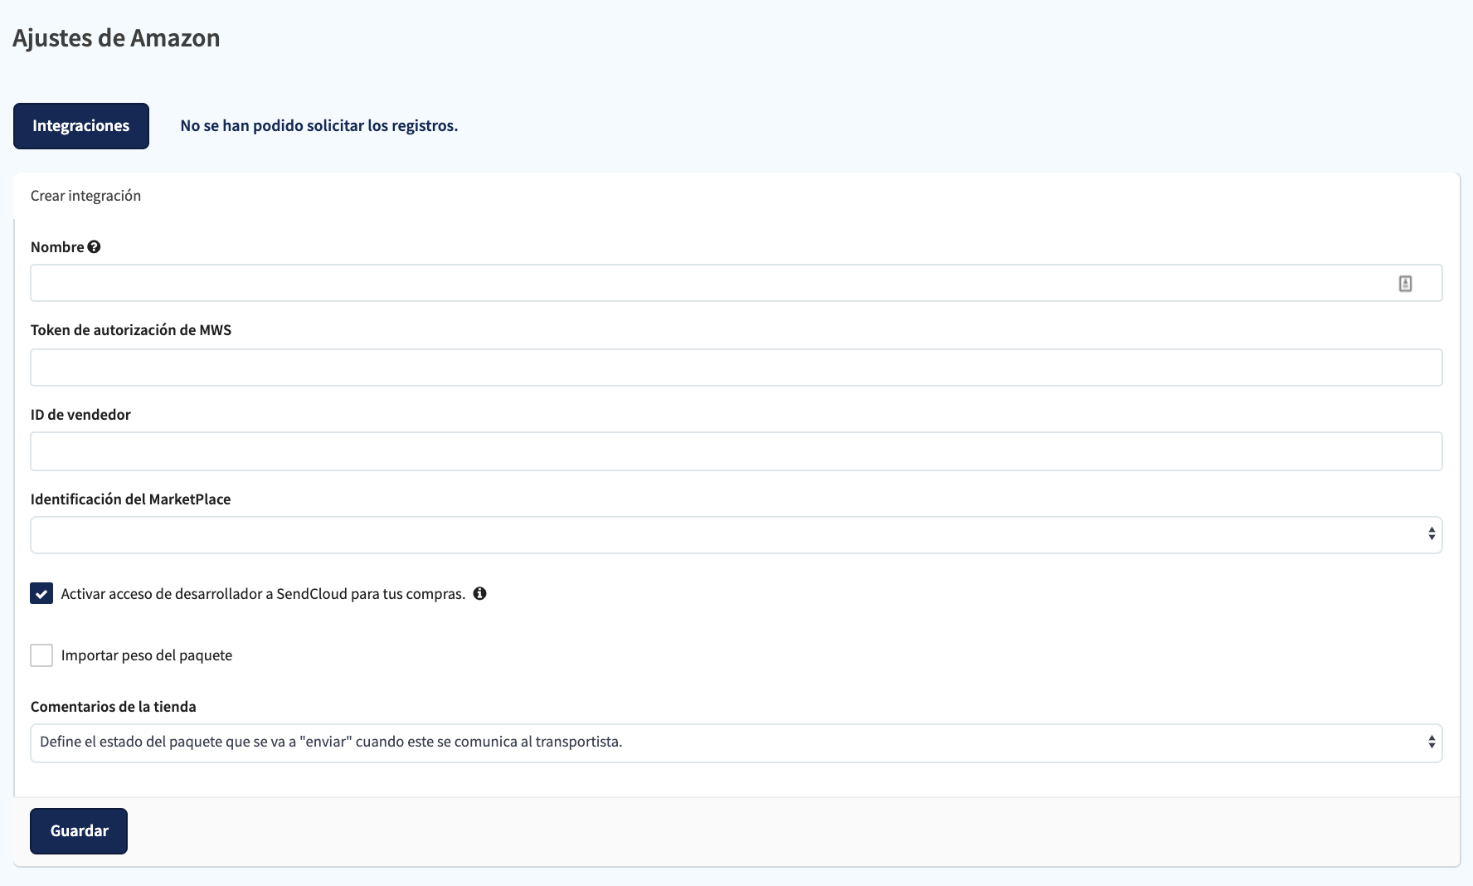1473x886 pixels.
Task: Open the Identificación del MarketPlace dropdown
Action: (735, 534)
